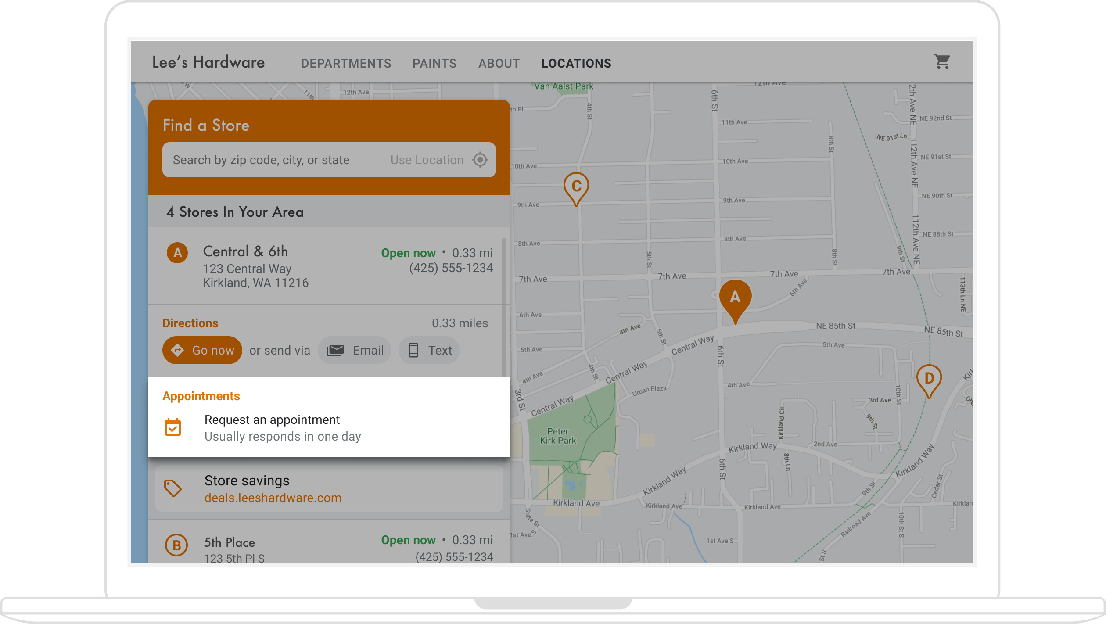Click Request an appointment

(272, 420)
